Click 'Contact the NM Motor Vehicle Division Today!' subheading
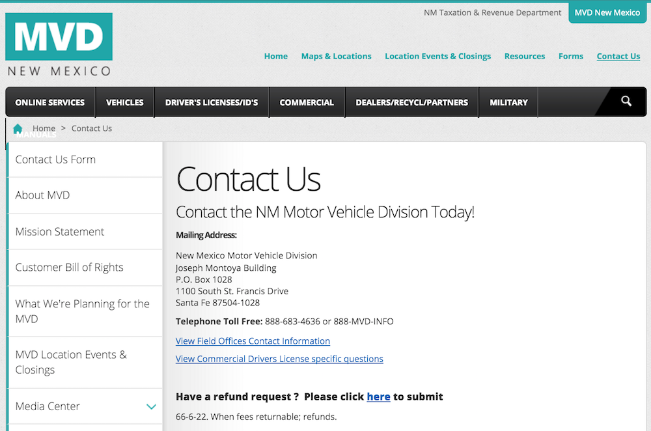Screen dimensions: 651x431 tap(325, 212)
